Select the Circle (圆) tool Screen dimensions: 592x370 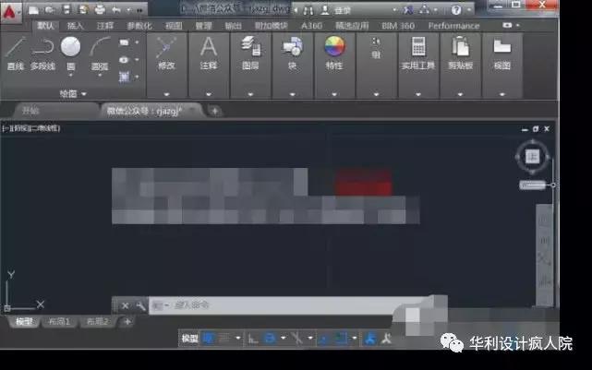coord(70,54)
